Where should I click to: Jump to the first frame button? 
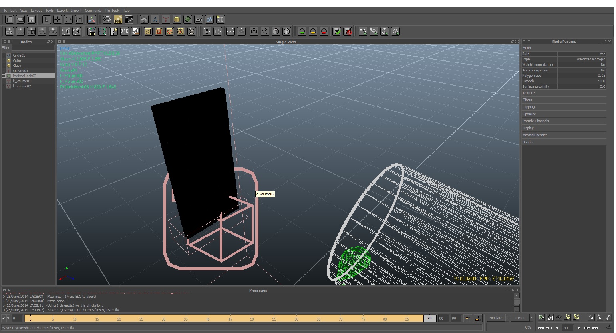point(541,327)
